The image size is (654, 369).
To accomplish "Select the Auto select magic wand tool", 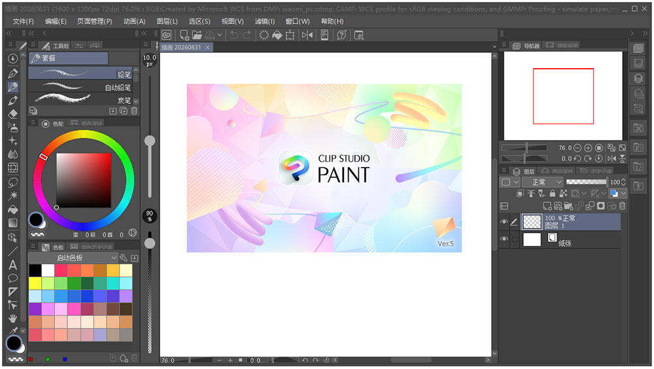I will [x=12, y=196].
